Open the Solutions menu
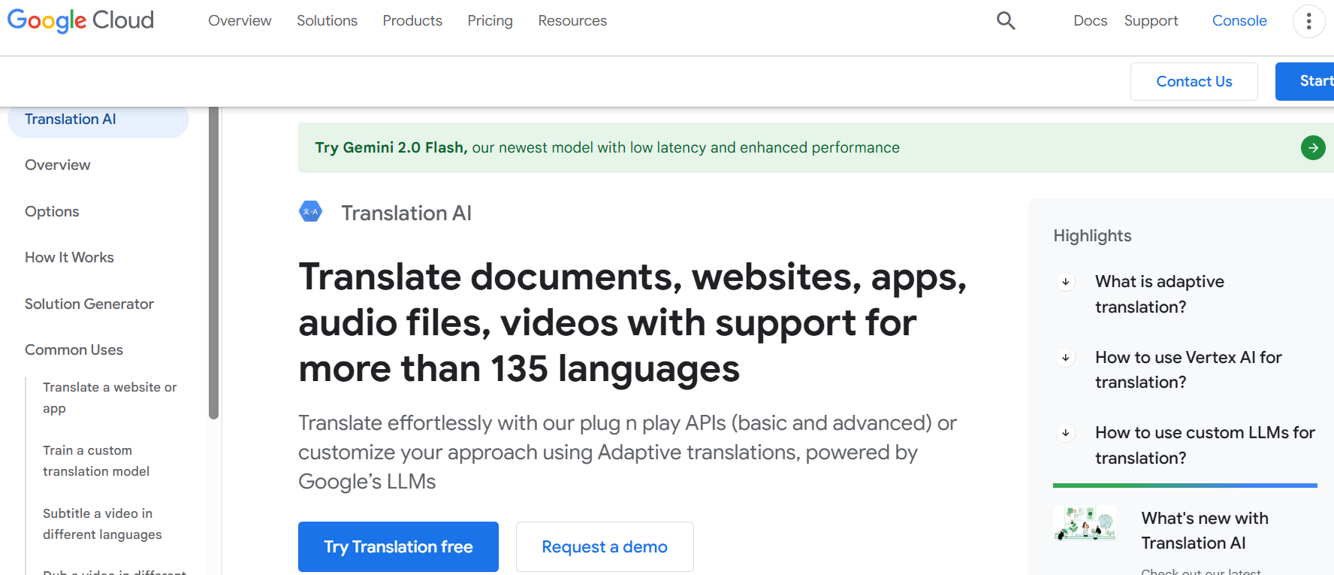The height and width of the screenshot is (575, 1334). pos(327,21)
